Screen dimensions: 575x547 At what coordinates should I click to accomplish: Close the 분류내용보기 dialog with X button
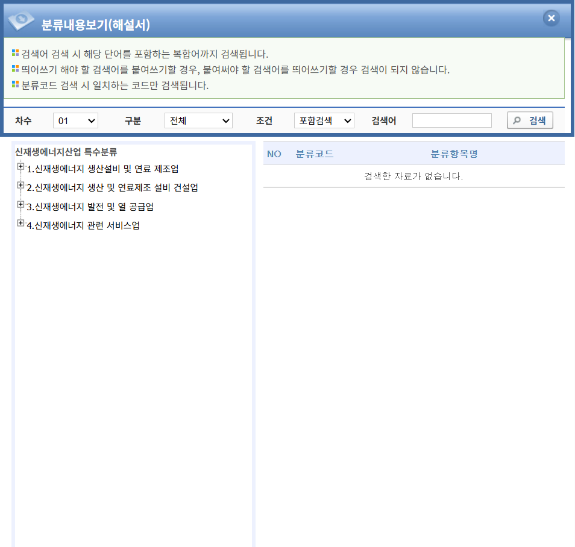click(x=551, y=19)
